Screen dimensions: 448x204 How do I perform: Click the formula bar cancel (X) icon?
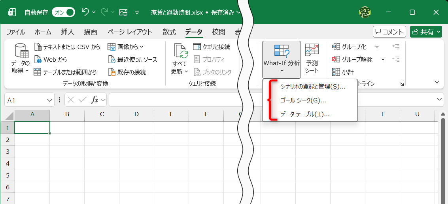(71, 100)
